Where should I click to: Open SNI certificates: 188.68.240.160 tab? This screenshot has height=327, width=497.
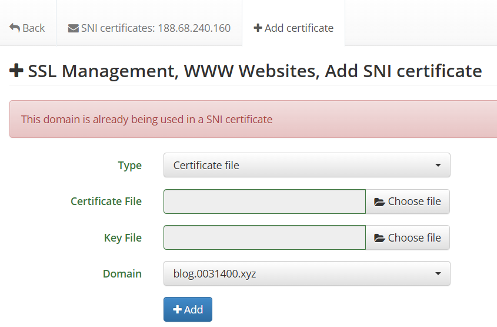coord(149,28)
